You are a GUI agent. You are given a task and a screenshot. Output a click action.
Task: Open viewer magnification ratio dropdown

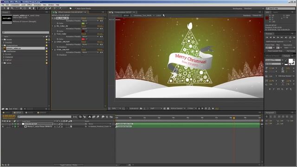click(116, 109)
